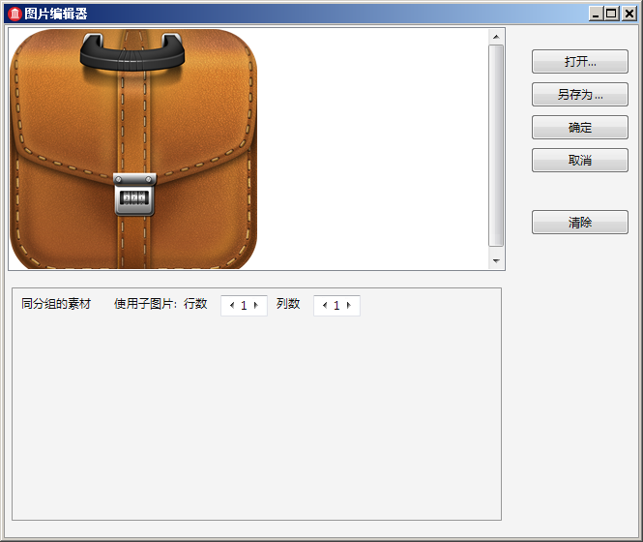This screenshot has width=643, height=542.
Task: Select the 列数 value field
Action: [336, 306]
